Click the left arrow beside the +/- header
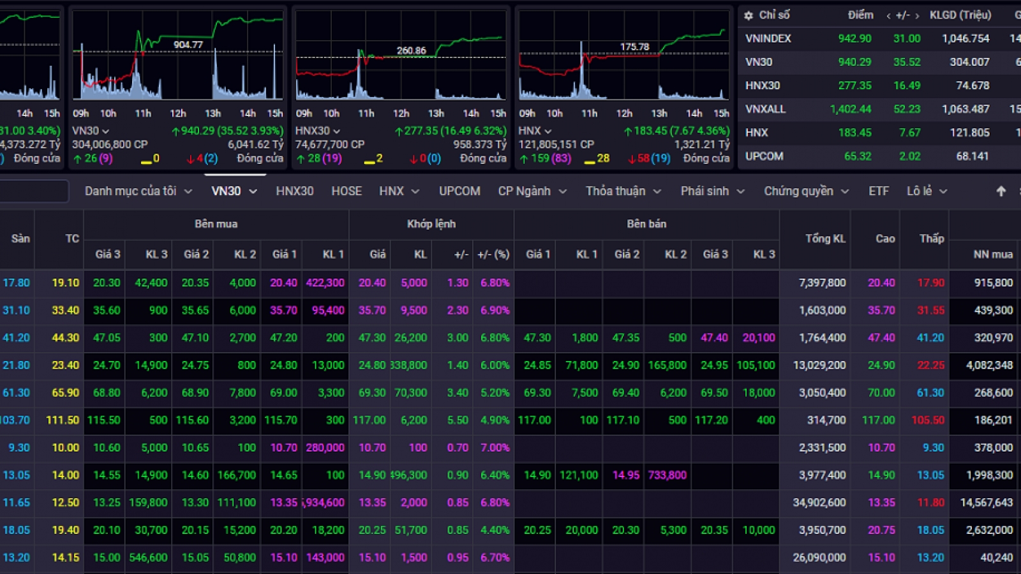1021x574 pixels. [x=888, y=15]
